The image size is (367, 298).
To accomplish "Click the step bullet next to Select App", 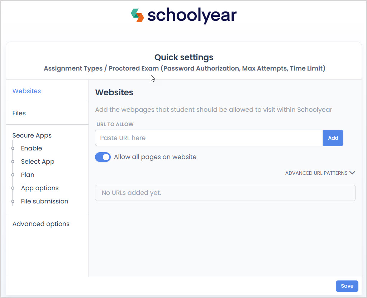I will 13,162.
